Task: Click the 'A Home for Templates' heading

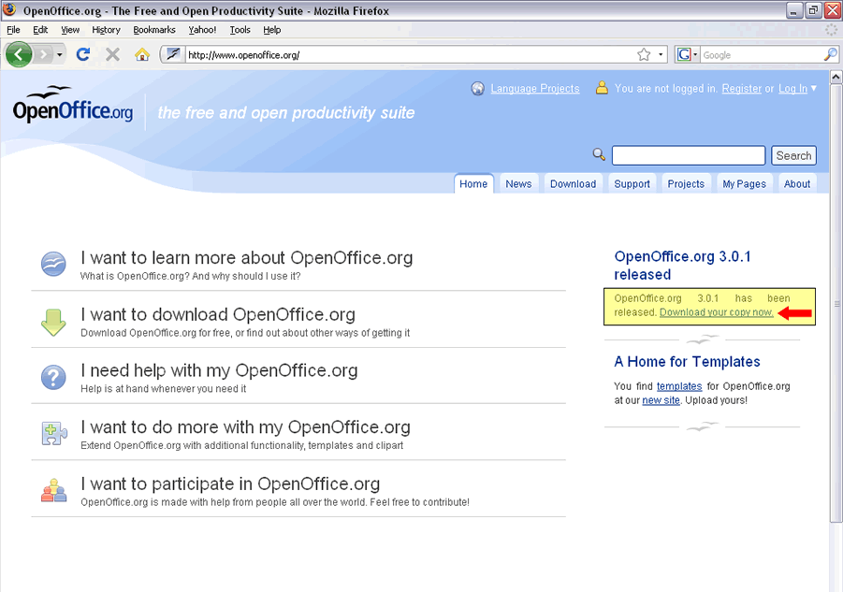Action: click(x=687, y=362)
